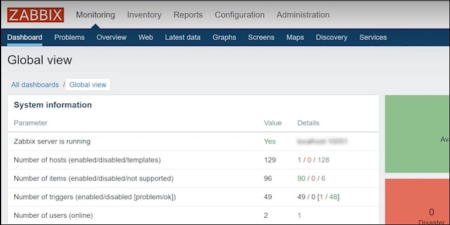This screenshot has width=450, height=225.
Task: Switch to the Maps tab
Action: [295, 37]
